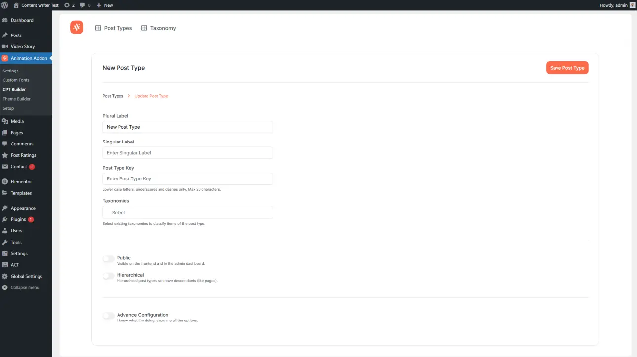Open the New content menu in admin bar
The width and height of the screenshot is (637, 357).
tap(104, 5)
